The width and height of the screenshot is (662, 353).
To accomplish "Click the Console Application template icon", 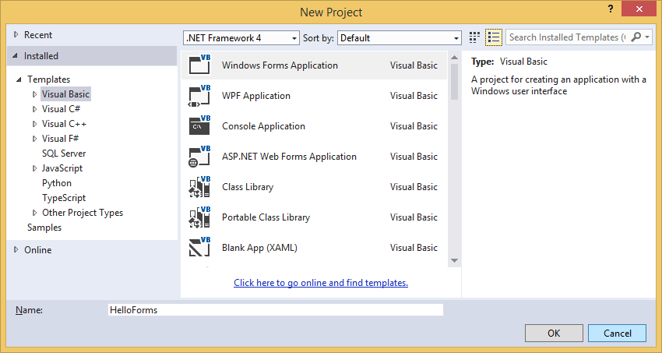I will click(199, 125).
